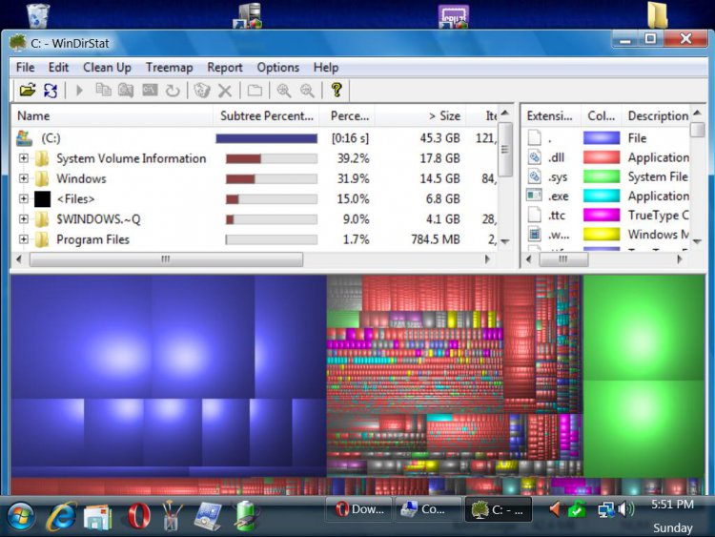This screenshot has width=715, height=537.
Task: Click the Open folder toolbar icon
Action: pyautogui.click(x=28, y=90)
